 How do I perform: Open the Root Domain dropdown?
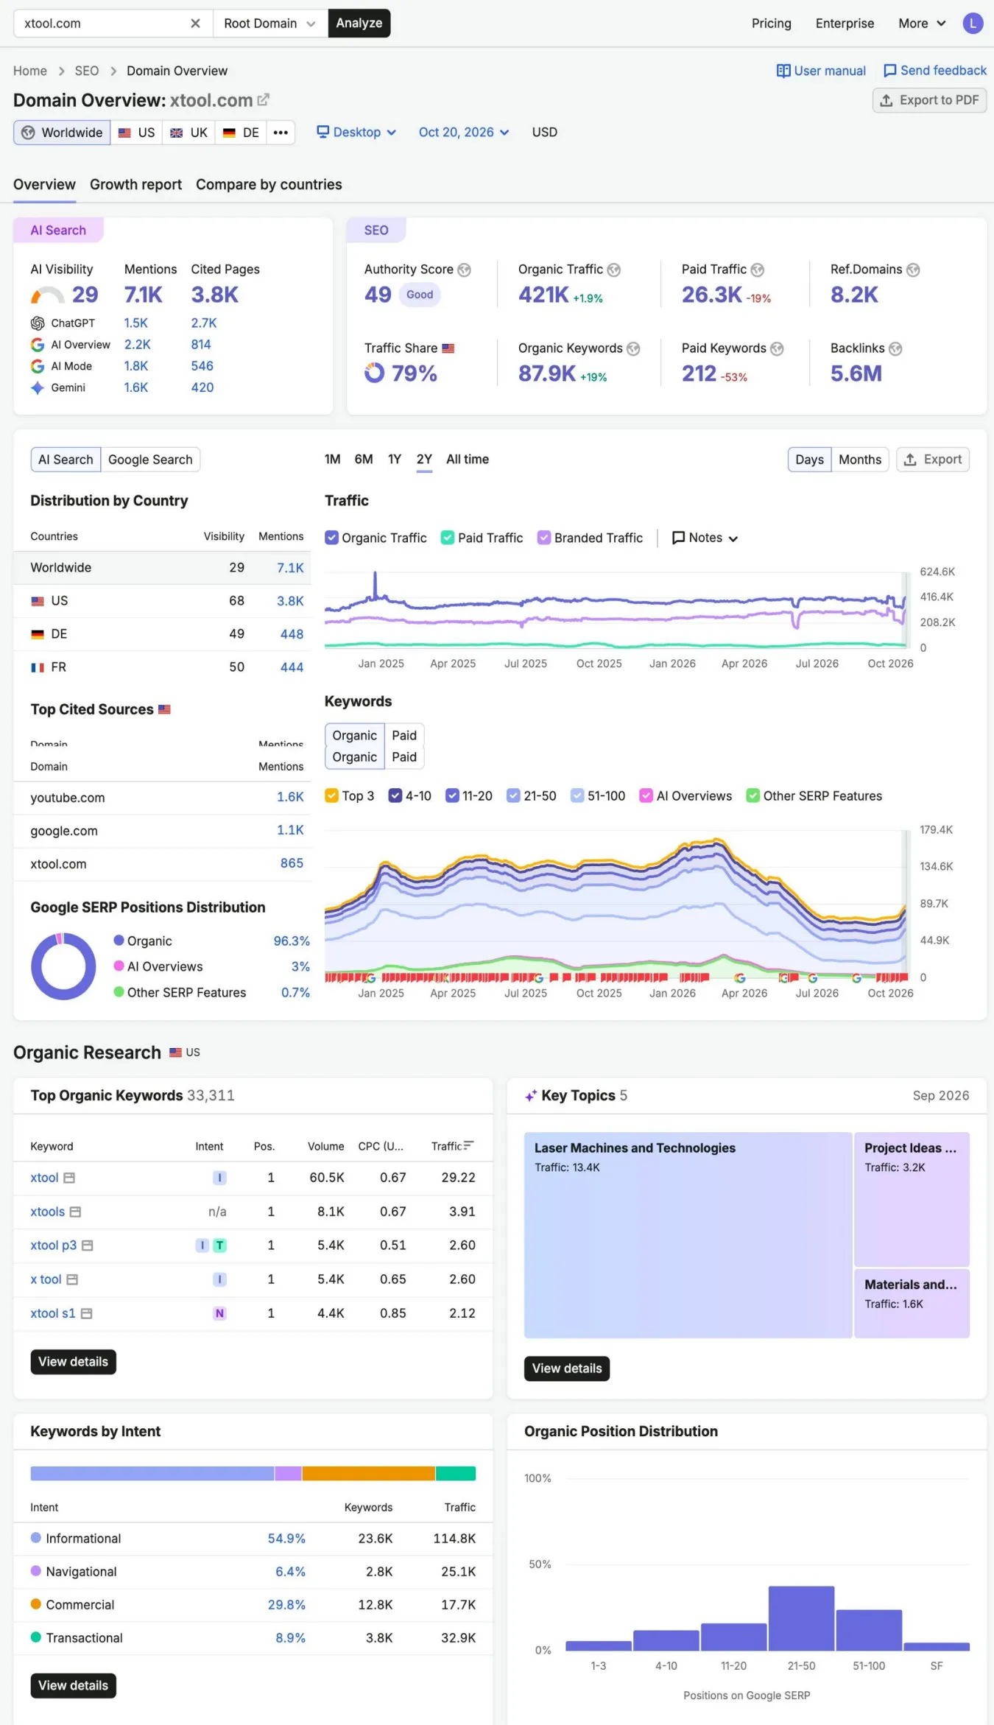[269, 24]
